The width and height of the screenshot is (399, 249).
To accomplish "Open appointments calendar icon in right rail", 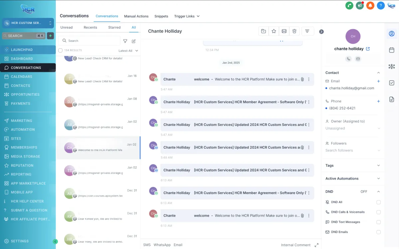I will pyautogui.click(x=392, y=50).
